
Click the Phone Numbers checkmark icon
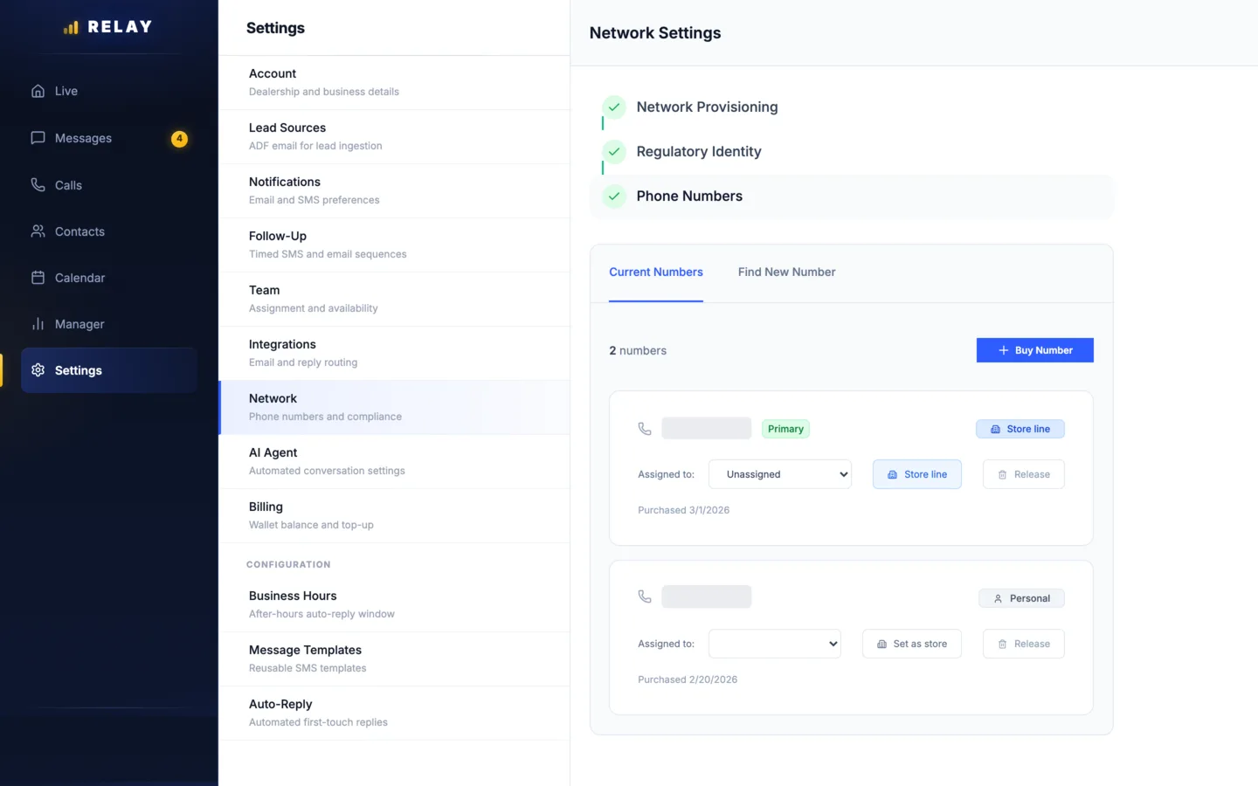614,196
